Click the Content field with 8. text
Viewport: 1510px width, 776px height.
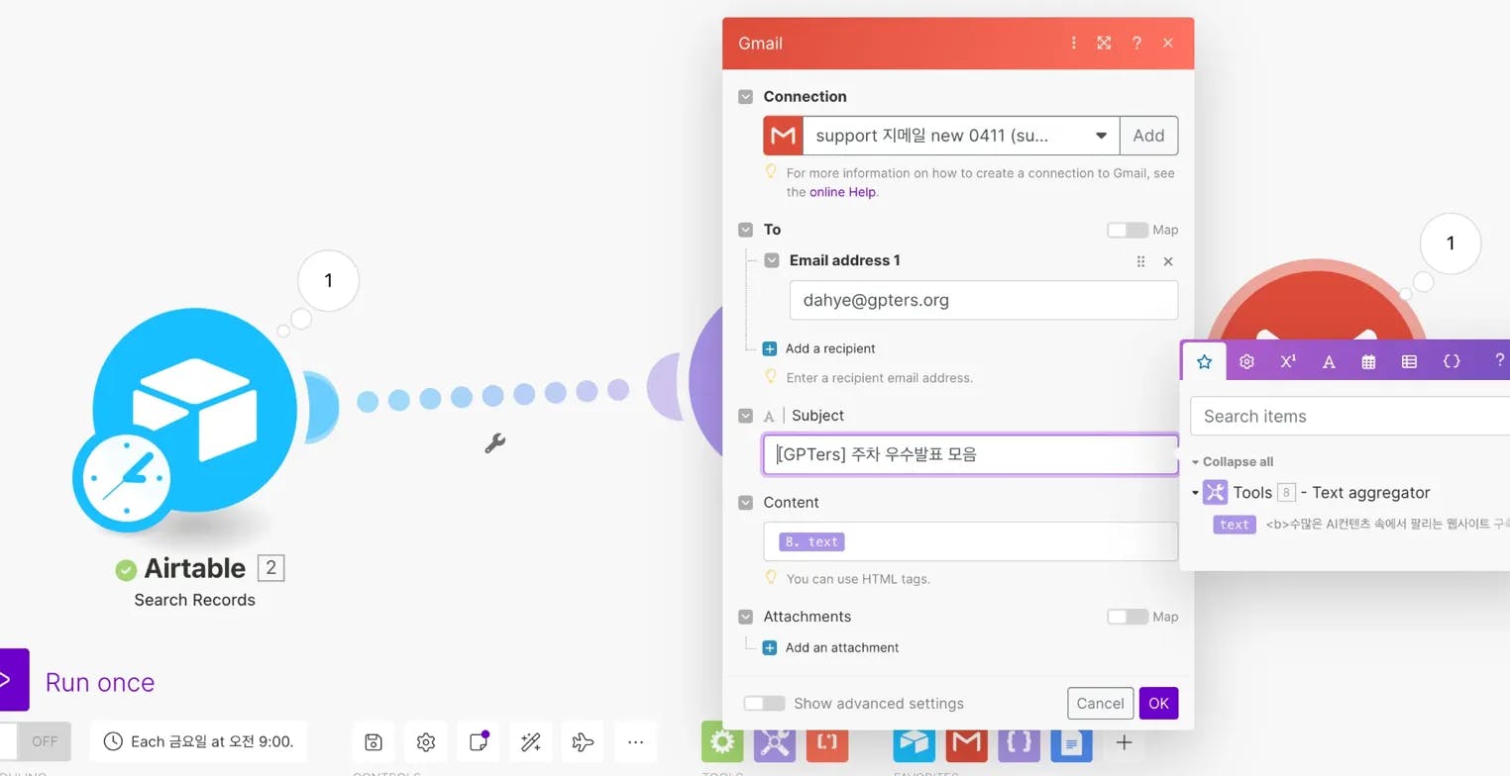[x=970, y=541]
